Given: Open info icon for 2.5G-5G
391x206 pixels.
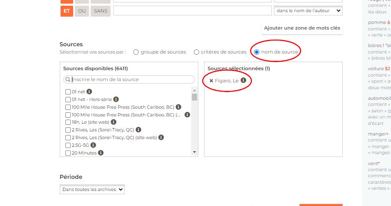Looking at the screenshot, I should (93, 145).
